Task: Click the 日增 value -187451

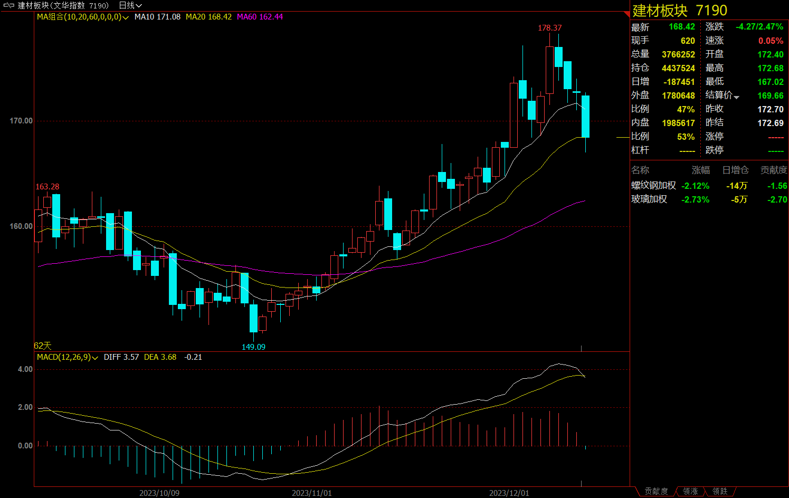Action: pyautogui.click(x=679, y=82)
